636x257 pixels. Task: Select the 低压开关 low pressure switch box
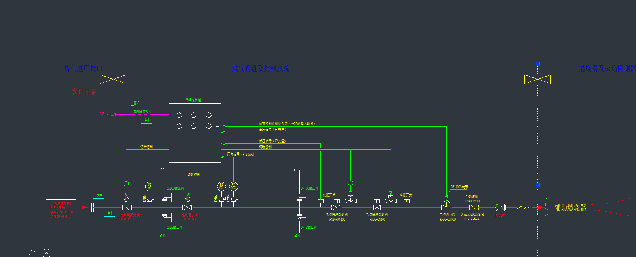tap(320, 201)
